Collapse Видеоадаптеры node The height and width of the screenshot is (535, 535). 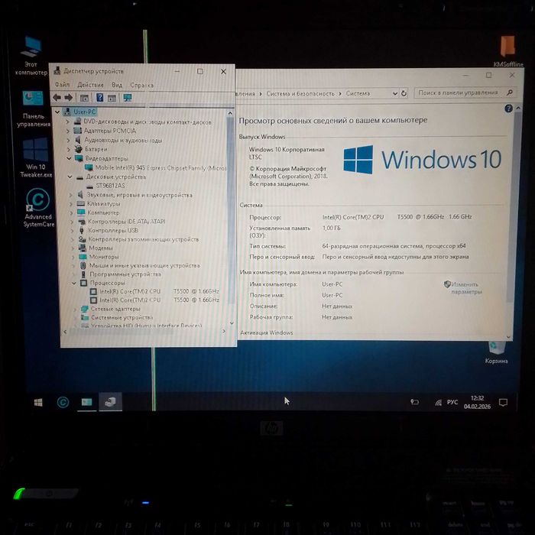69,158
